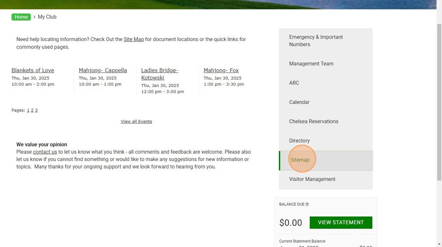Click the green Home breadcrumb button
Screen dimensions: 442x247
(21, 17)
